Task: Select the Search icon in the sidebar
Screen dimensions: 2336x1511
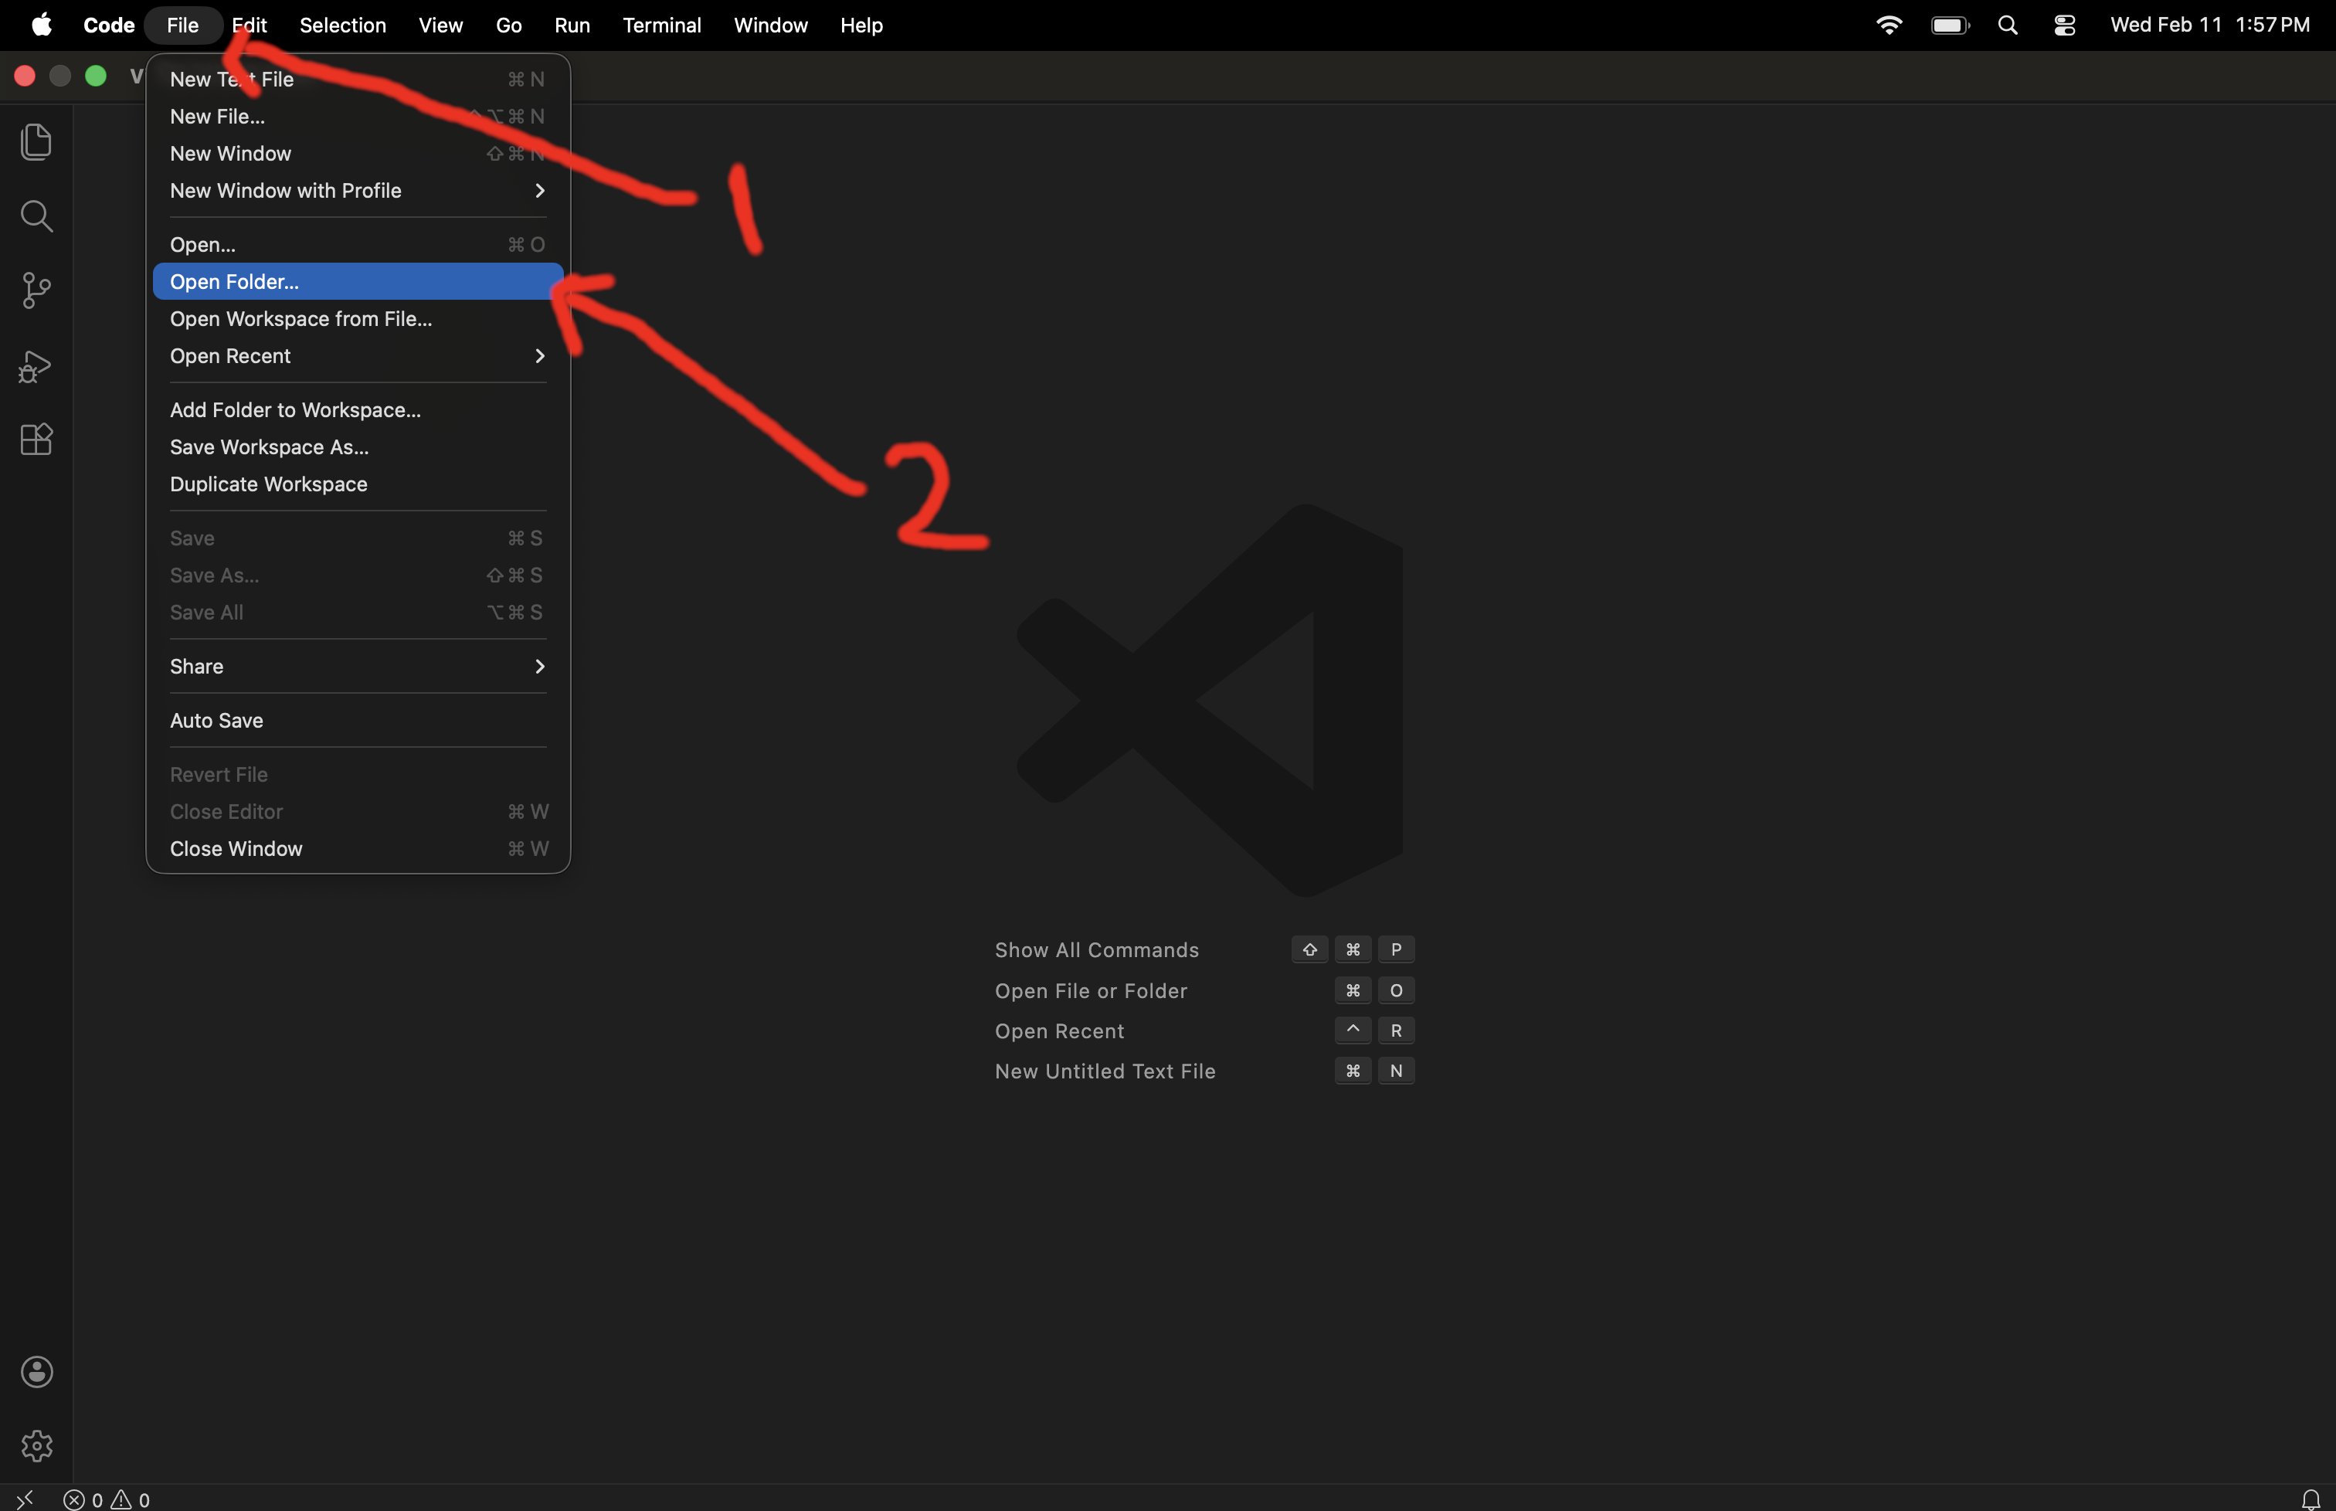Action: click(36, 215)
